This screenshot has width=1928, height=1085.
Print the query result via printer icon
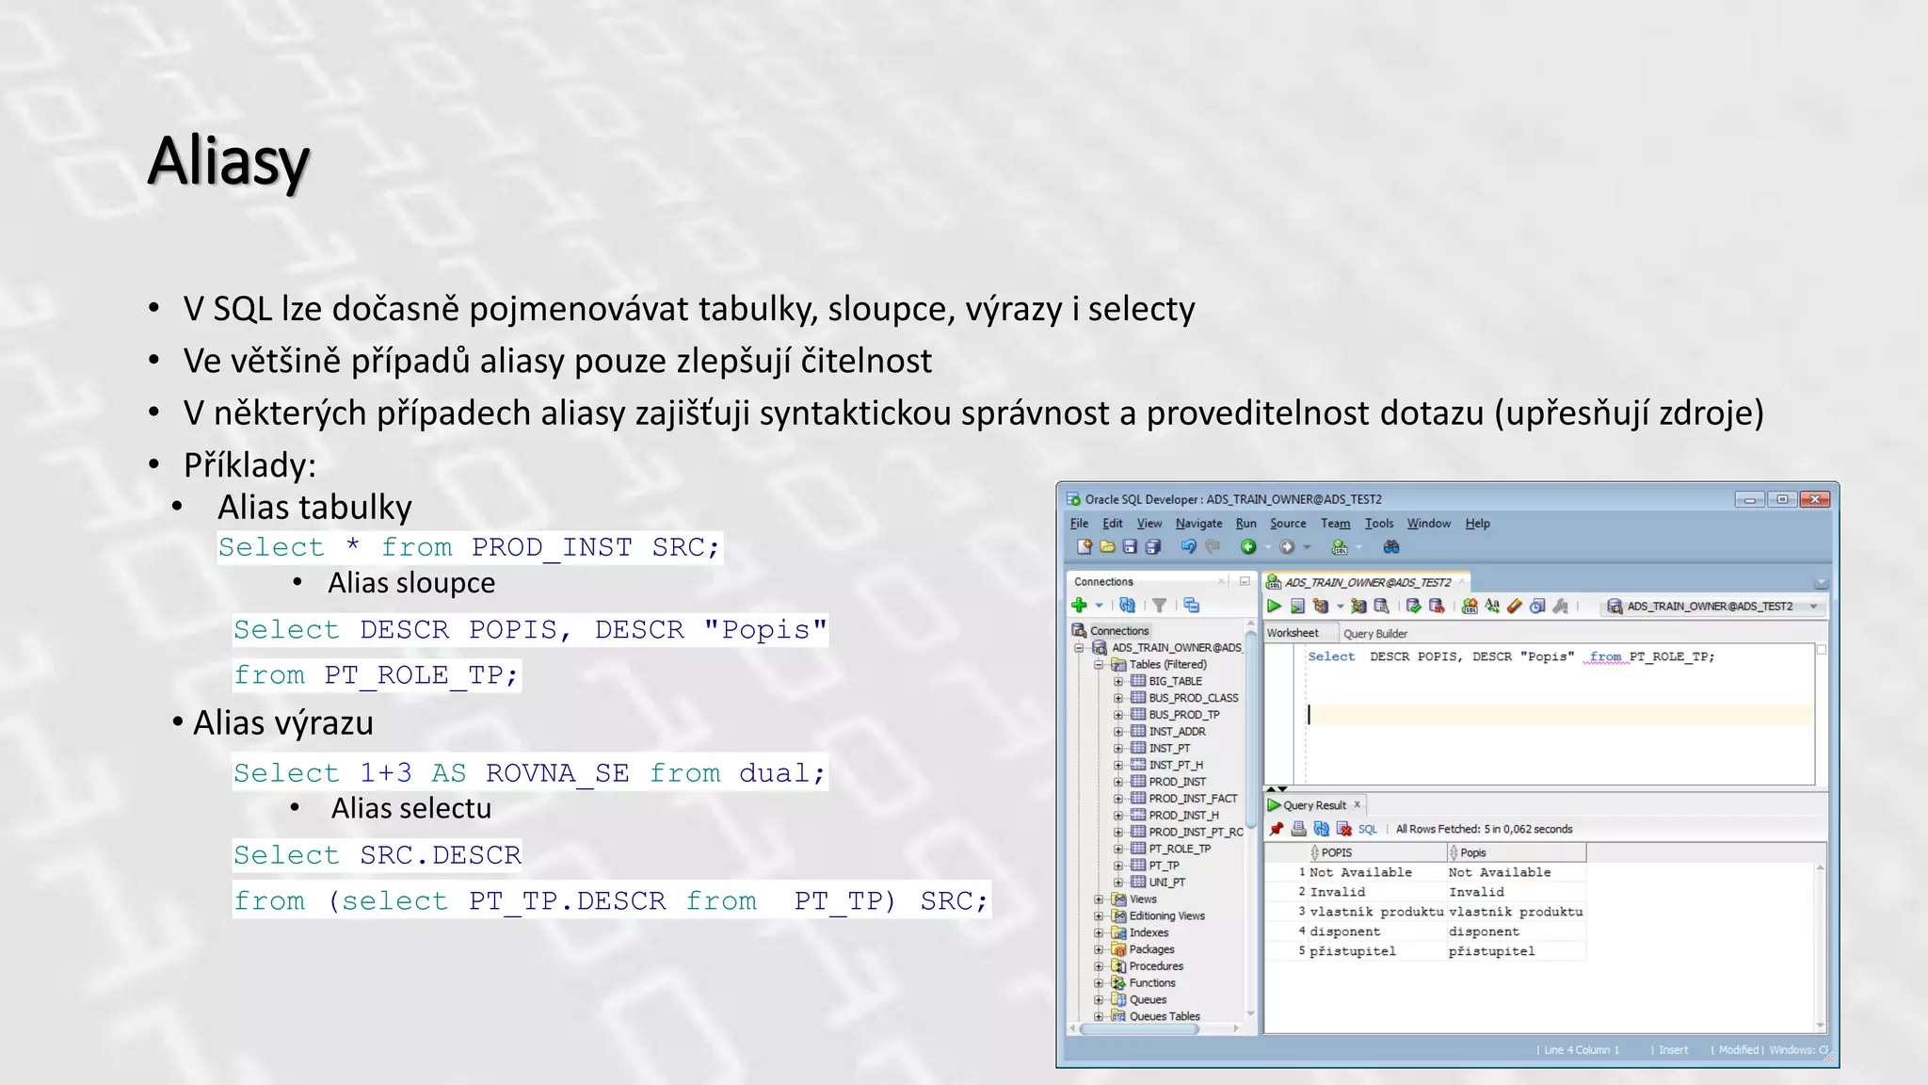click(x=1299, y=830)
